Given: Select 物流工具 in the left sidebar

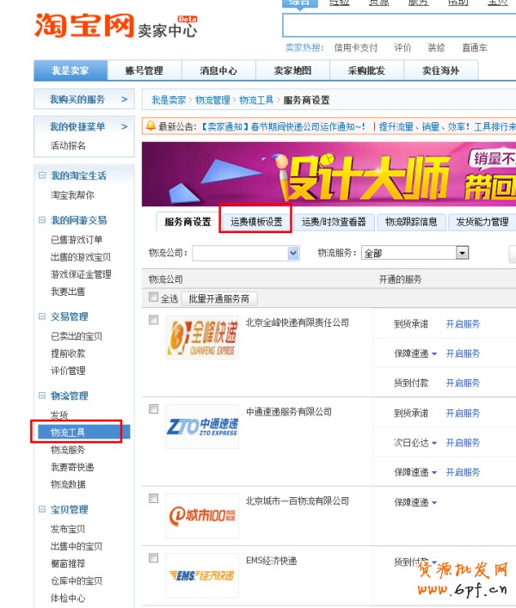Looking at the screenshot, I should (x=68, y=432).
